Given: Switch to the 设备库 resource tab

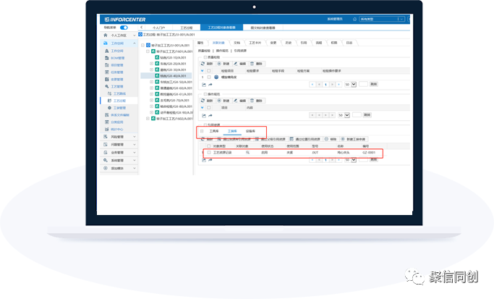Looking at the screenshot, I should 250,131.
